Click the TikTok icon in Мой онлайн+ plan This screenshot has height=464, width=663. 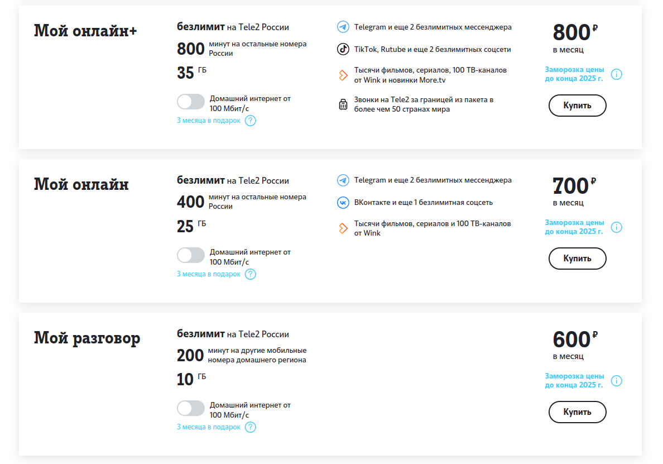tap(343, 49)
